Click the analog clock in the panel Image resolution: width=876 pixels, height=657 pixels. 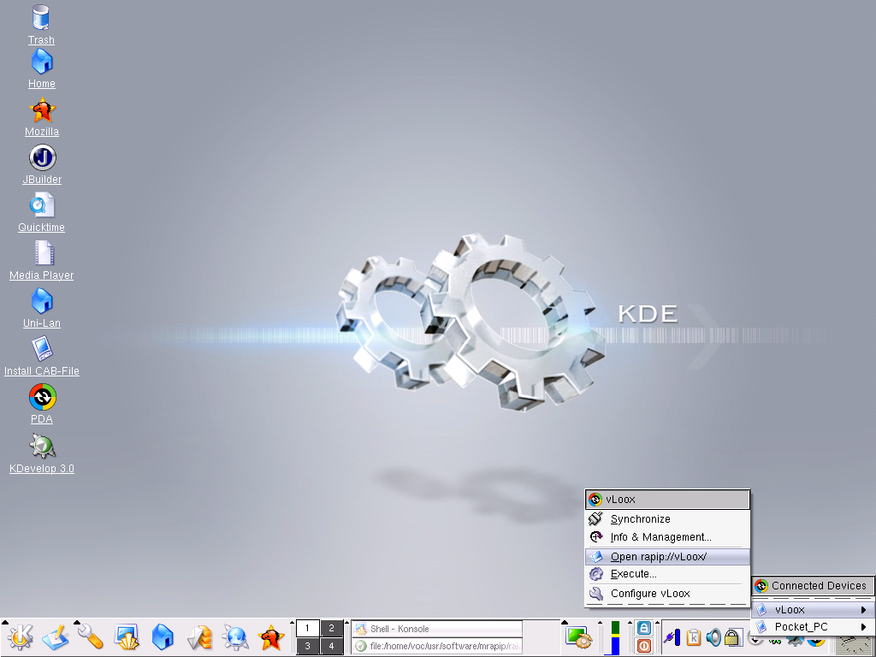coord(855,645)
